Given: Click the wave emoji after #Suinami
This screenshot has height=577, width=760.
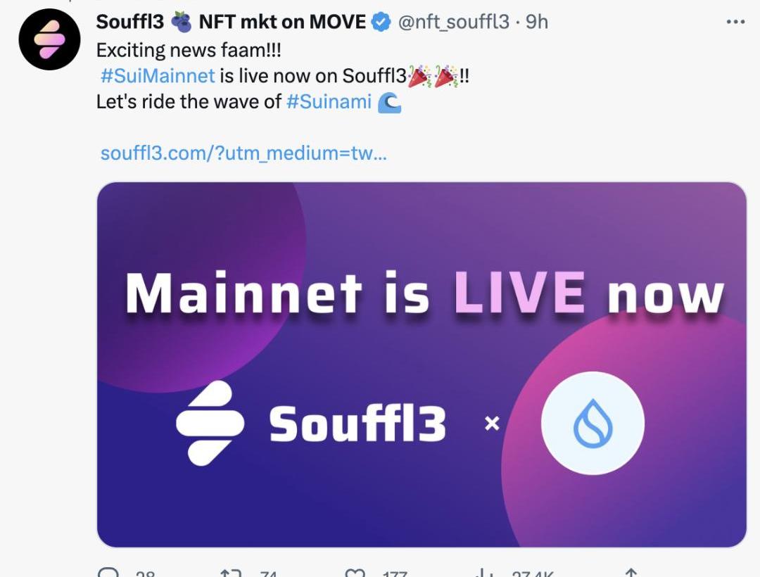Looking at the screenshot, I should pos(389,103).
